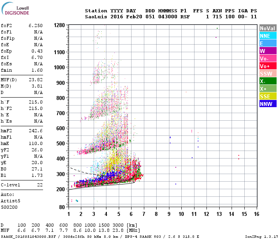Click the red Vo+ echo pair near 14.5 MHz
The height and width of the screenshot is (239, 279).
click(x=239, y=157)
